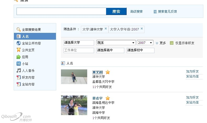Screen dimensions: 207x123
Task: Click the 搜索意见反馈 feedback icon
Action: pos(155,12)
